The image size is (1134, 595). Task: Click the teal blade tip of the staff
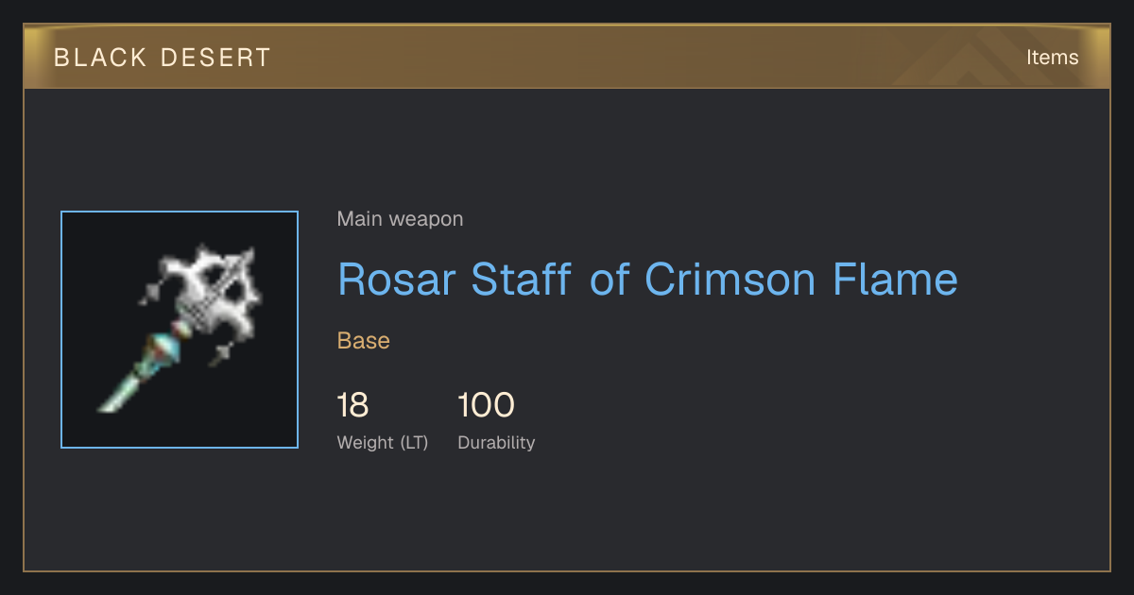117,393
